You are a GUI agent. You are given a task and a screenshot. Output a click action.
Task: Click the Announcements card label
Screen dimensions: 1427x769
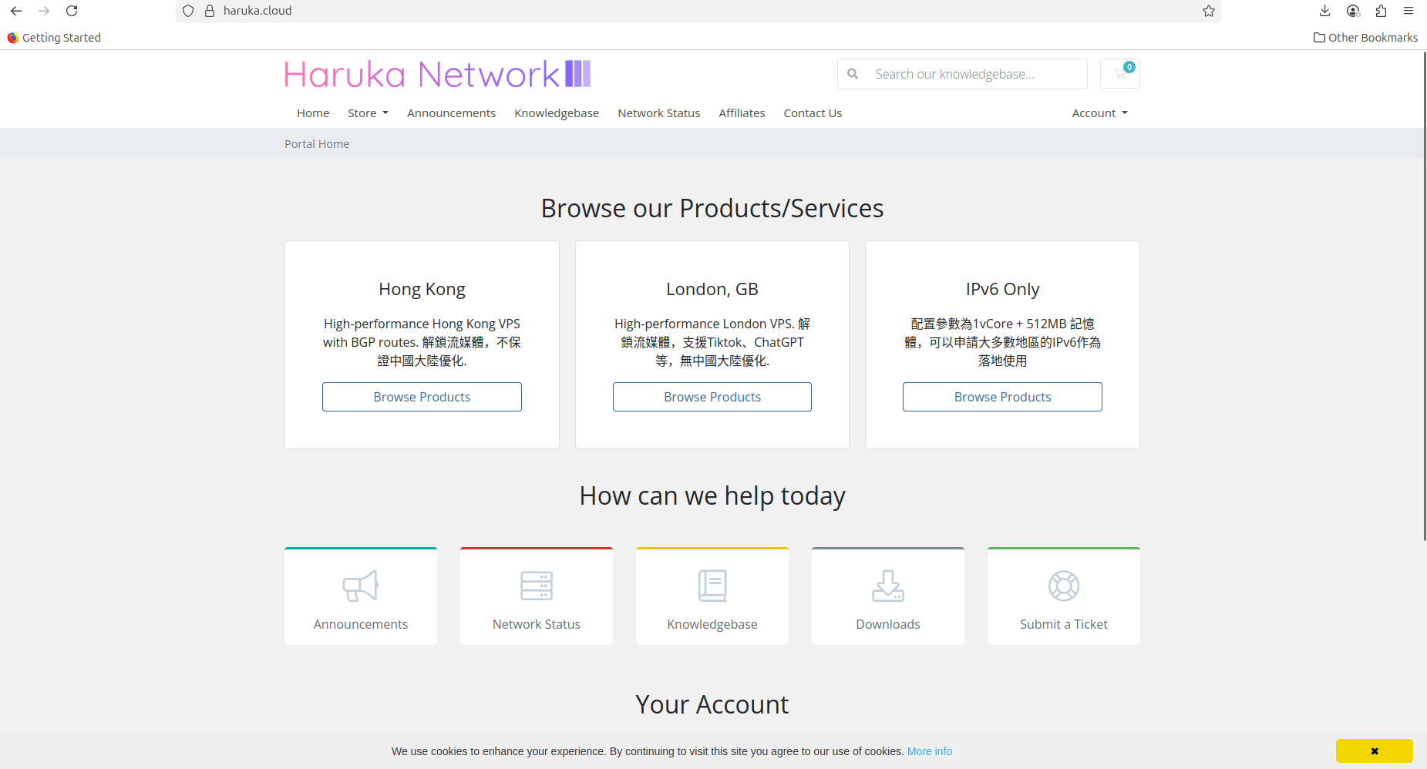click(361, 624)
